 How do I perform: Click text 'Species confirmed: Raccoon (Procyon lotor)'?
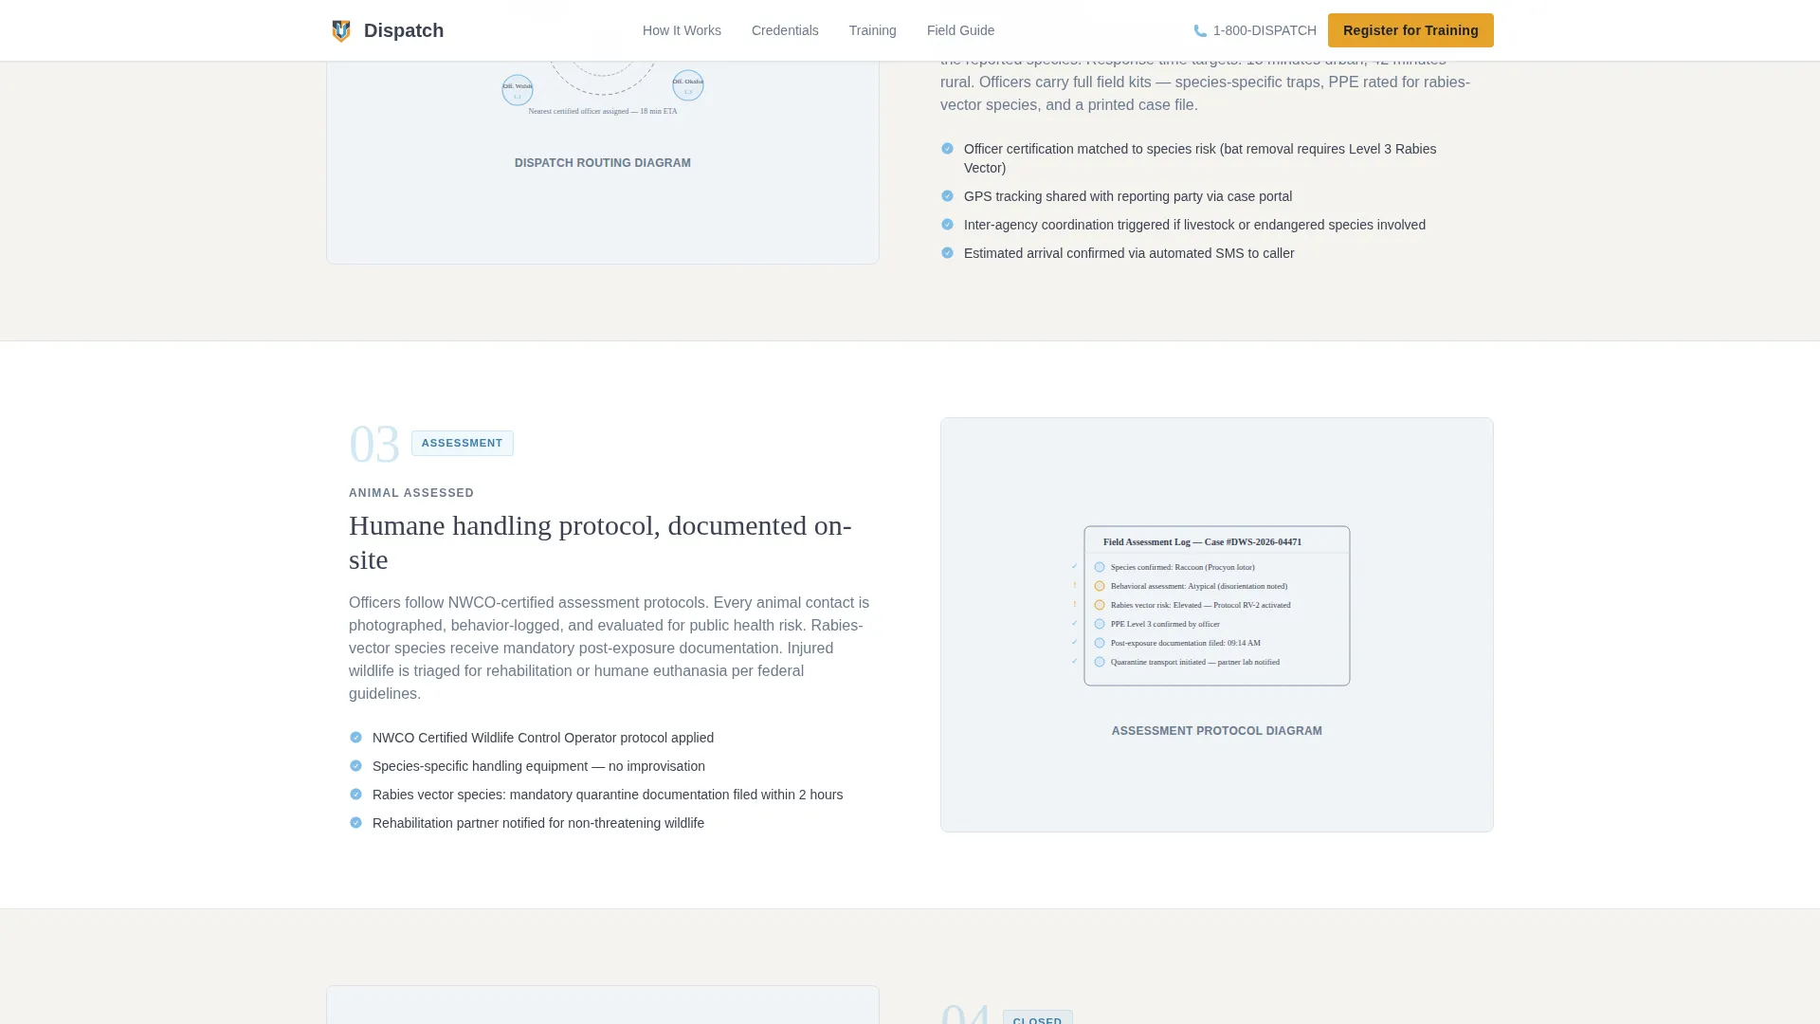pos(1182,567)
